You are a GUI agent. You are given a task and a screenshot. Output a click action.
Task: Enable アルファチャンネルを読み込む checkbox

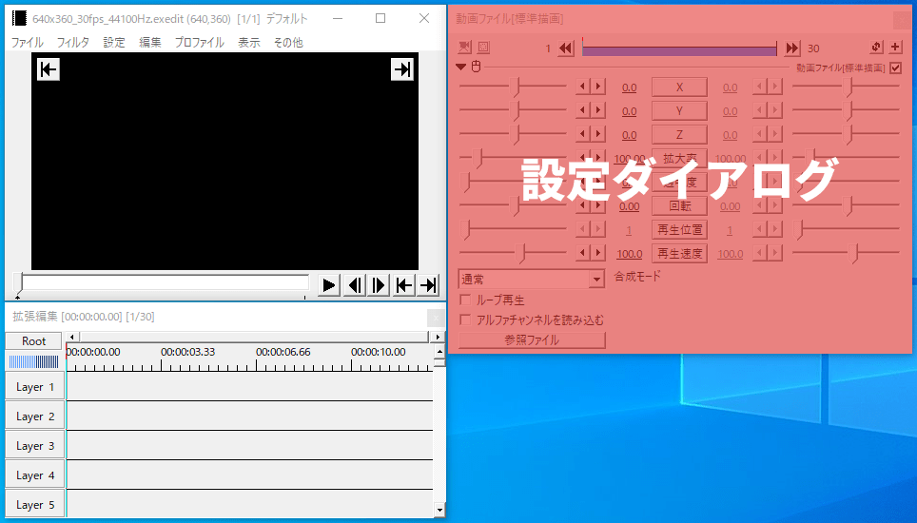point(465,320)
